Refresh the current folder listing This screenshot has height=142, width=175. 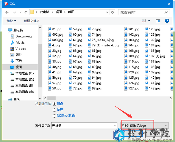pos(113,12)
